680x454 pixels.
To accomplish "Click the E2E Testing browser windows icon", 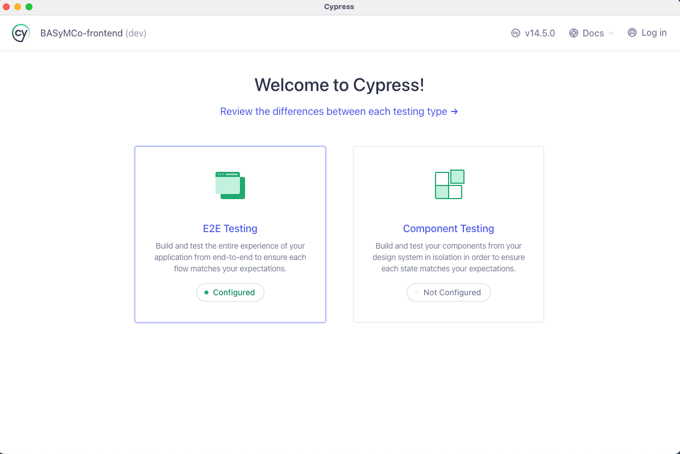I will point(230,185).
